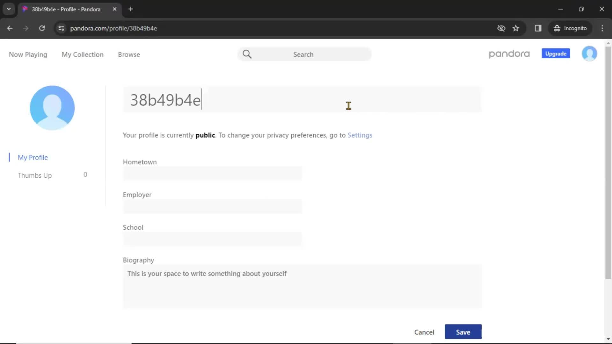Click the Save button on the profile
The image size is (612, 344).
pos(463,332)
